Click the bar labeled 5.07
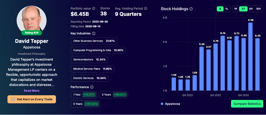266x115 pixels. [x=209, y=70]
